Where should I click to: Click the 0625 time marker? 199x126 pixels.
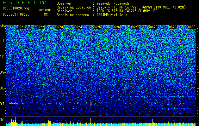click(x=97, y=27)
